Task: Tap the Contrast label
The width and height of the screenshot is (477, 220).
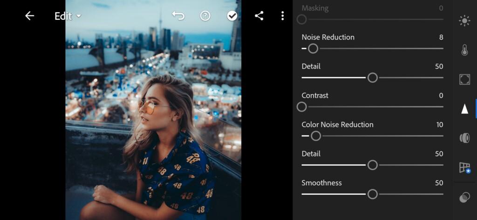Action: pos(315,96)
